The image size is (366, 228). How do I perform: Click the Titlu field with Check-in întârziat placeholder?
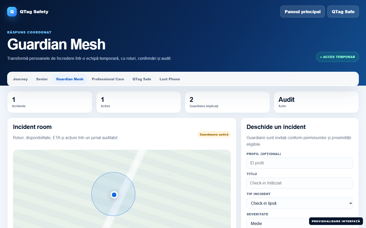tap(300, 183)
